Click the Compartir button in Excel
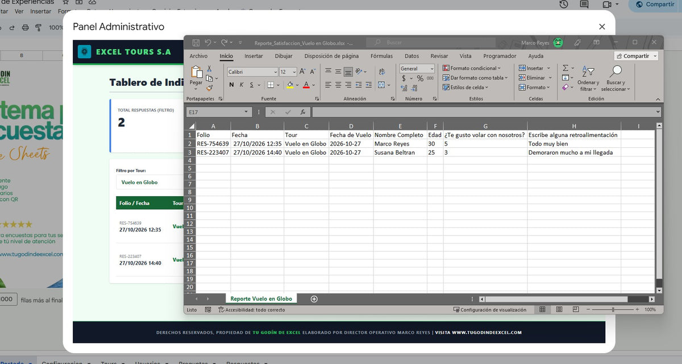The height and width of the screenshot is (364, 682). coord(636,56)
